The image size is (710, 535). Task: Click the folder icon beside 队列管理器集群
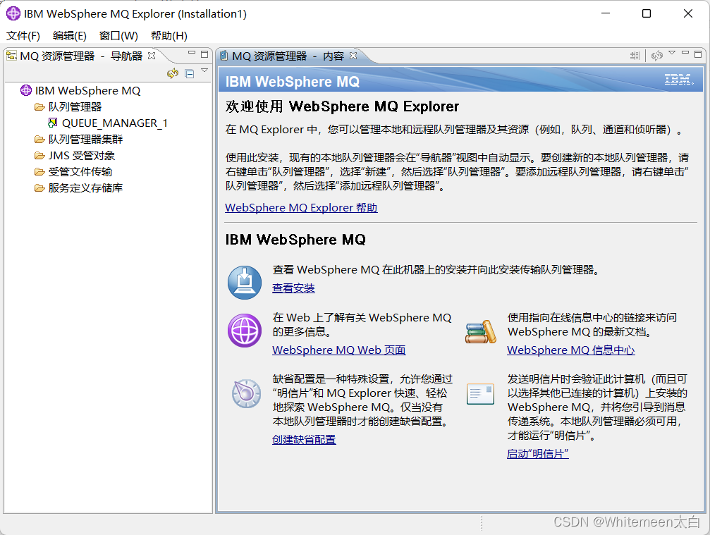[39, 140]
